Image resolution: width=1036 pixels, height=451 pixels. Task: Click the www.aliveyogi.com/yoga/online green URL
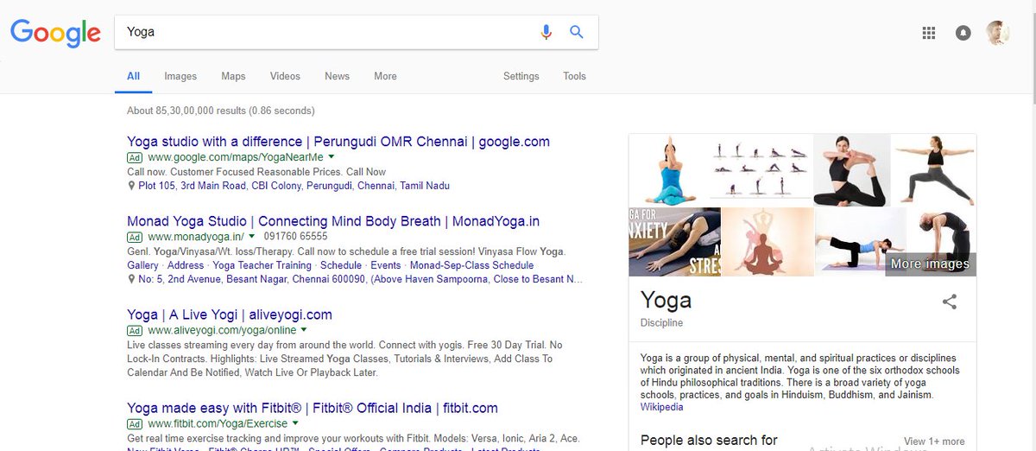(222, 331)
